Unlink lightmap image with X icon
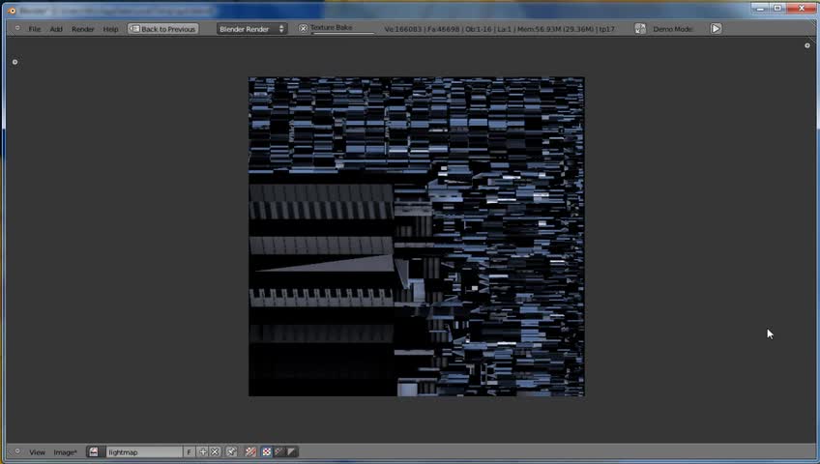Viewport: 820px width, 464px height. [215, 452]
